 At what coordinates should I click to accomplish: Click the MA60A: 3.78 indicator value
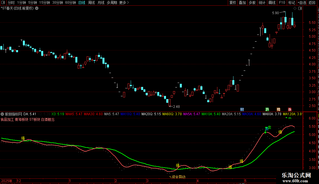point(272,114)
